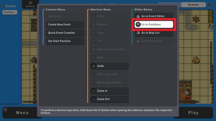
Task: Select the Chieftain event in Events list
Action: 10,12
